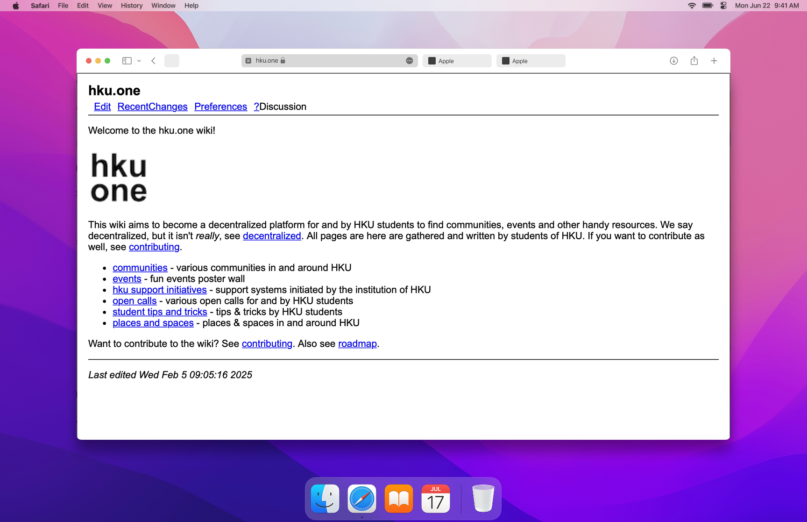Click the 'Last edited Wed Feb 5' text
The image size is (807, 522).
pyautogui.click(x=170, y=375)
